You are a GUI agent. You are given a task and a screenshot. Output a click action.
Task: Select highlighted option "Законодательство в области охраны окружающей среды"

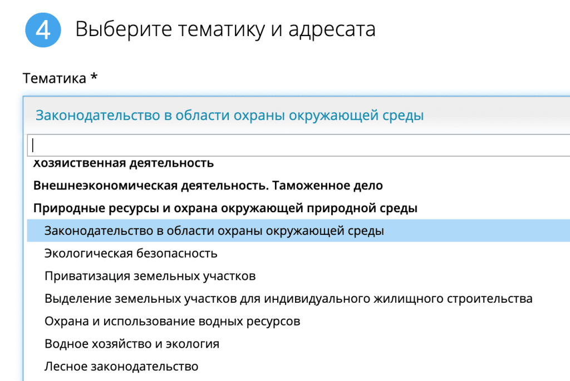pyautogui.click(x=214, y=230)
